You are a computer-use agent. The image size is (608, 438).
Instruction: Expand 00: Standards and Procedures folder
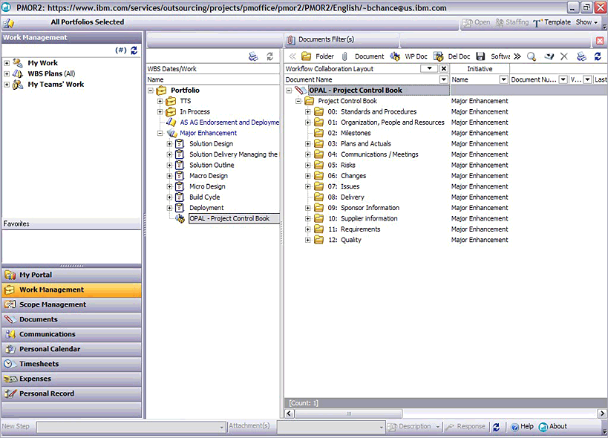308,112
